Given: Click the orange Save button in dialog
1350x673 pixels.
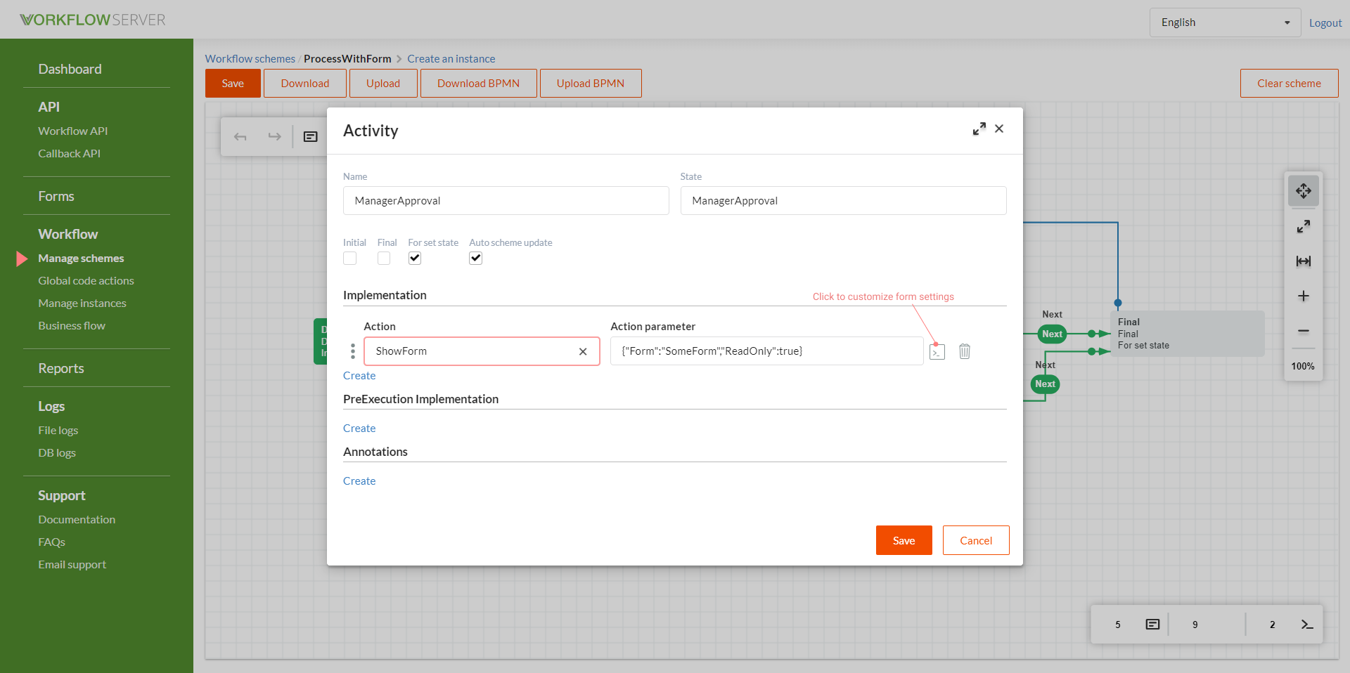Looking at the screenshot, I should click(x=904, y=540).
